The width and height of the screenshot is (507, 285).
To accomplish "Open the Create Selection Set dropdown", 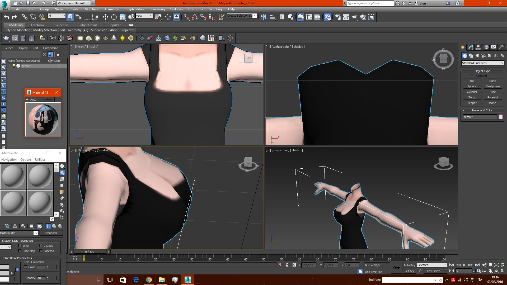I will click(242, 16).
